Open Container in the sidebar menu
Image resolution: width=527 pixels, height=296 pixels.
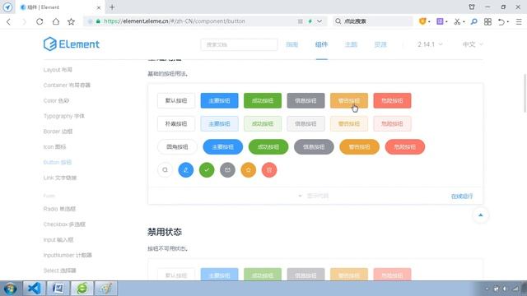pyautogui.click(x=67, y=86)
